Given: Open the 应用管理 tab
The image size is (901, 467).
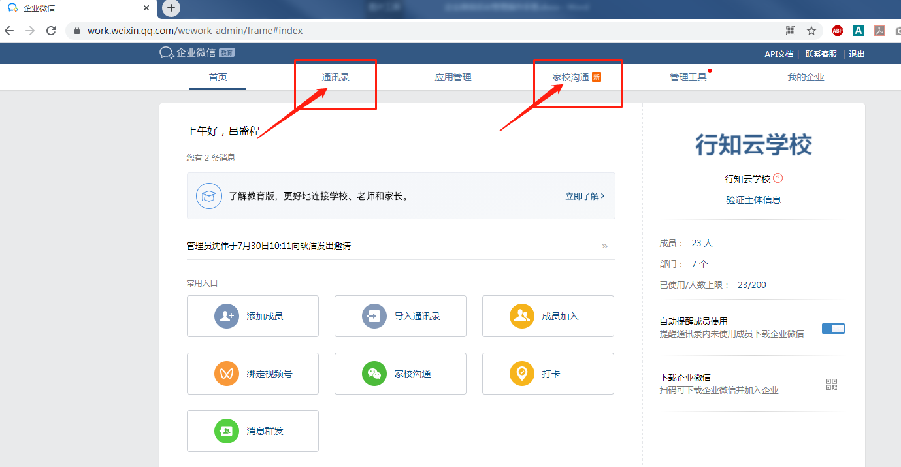Looking at the screenshot, I should pyautogui.click(x=453, y=77).
